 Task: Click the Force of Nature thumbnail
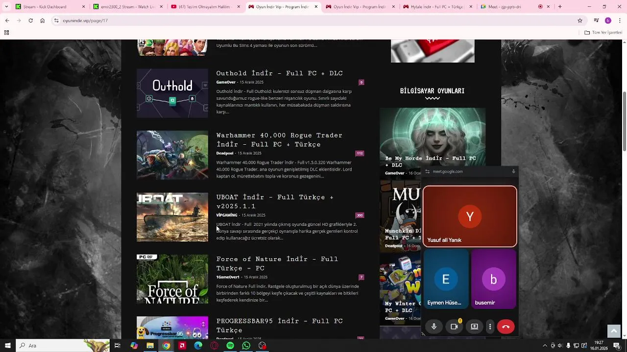point(172,279)
